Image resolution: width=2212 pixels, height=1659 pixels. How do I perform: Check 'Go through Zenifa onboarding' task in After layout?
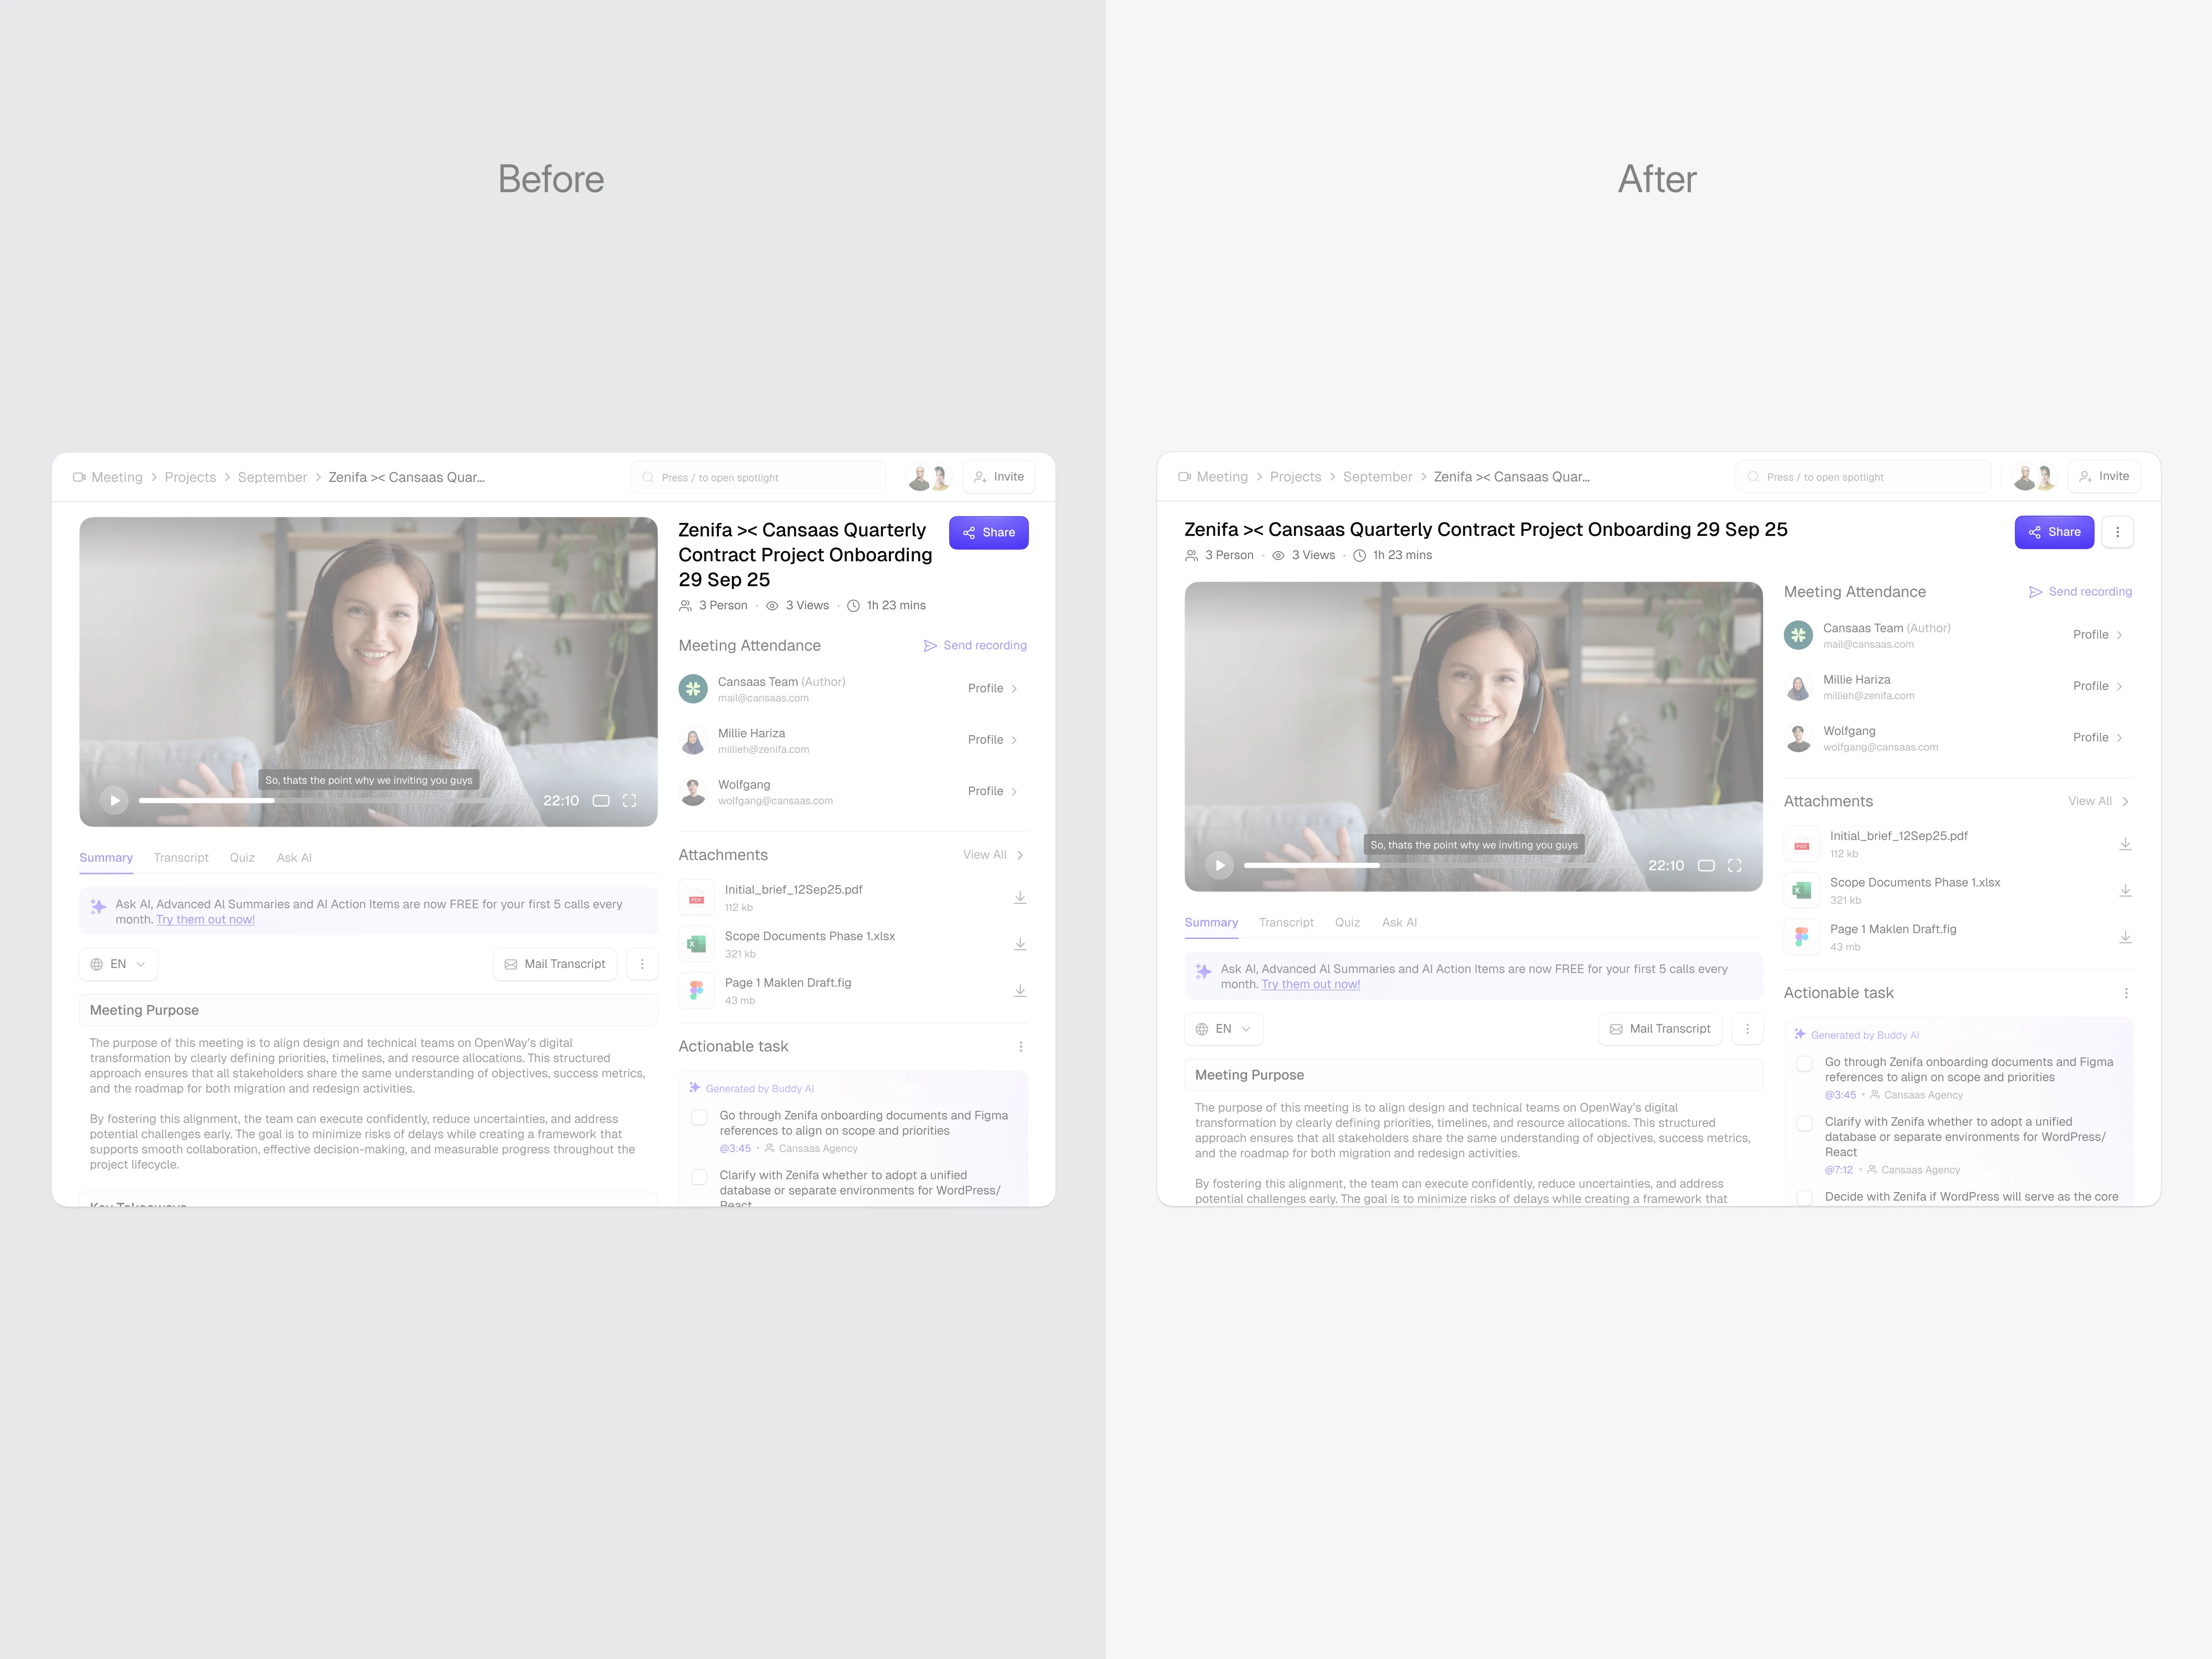tap(1804, 1064)
